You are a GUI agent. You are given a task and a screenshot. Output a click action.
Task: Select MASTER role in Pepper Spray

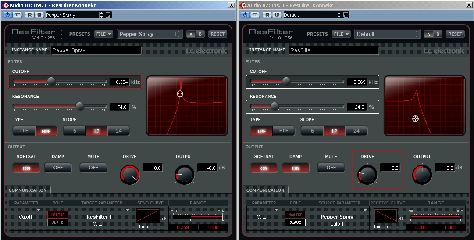click(58, 215)
